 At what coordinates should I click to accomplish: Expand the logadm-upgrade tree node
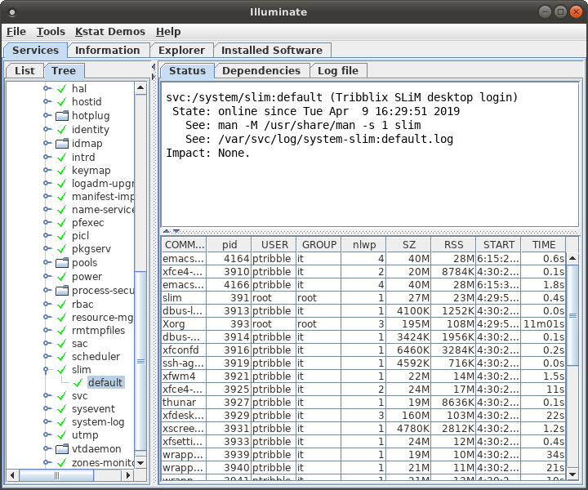(47, 183)
